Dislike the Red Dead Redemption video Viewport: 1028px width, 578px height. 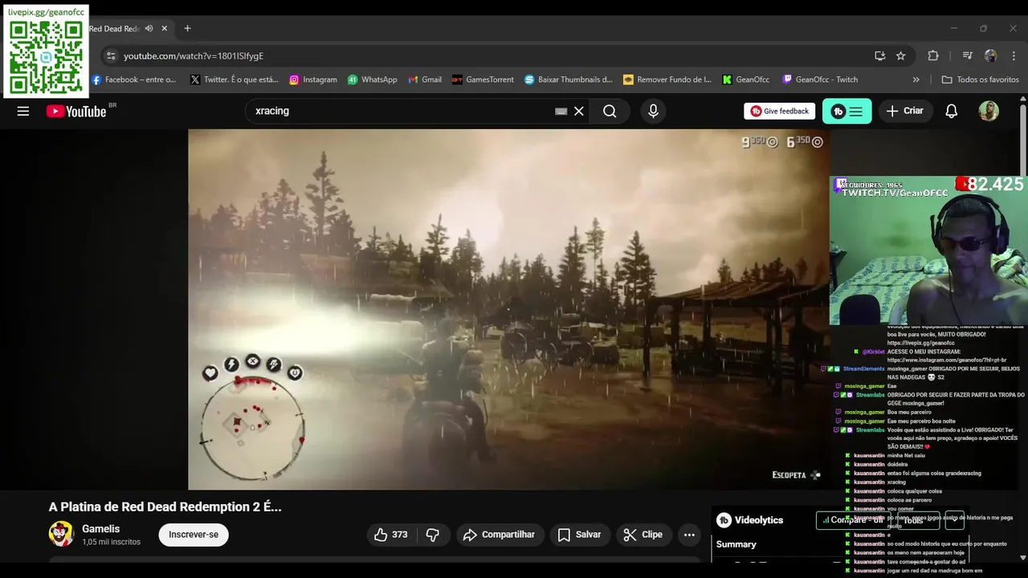pos(433,535)
